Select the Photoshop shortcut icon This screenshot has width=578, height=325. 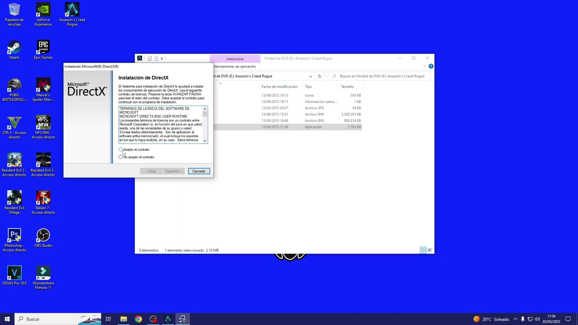(14, 240)
